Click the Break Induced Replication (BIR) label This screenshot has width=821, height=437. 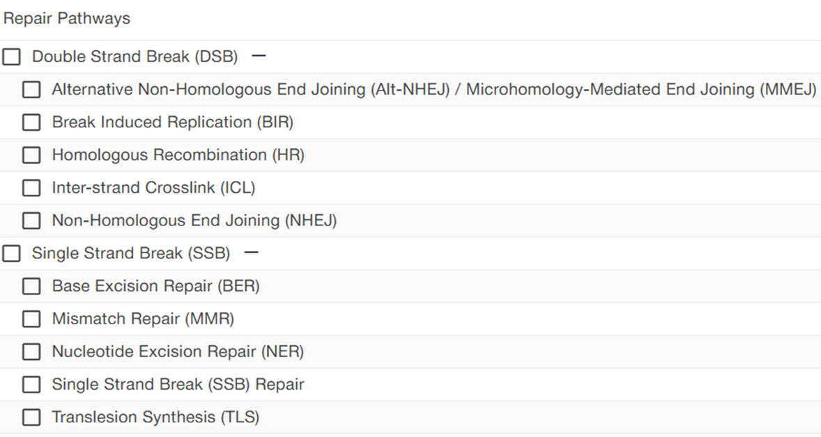pyautogui.click(x=172, y=122)
